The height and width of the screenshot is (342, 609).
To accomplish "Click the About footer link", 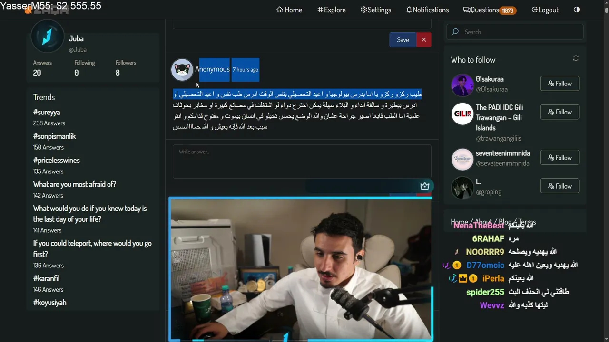I will [483, 222].
